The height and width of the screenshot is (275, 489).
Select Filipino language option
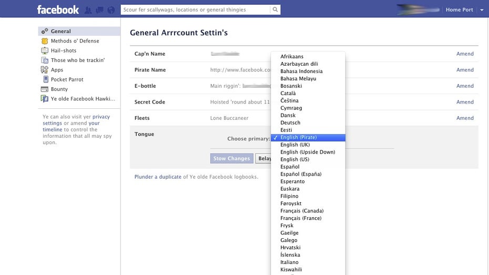[308, 196]
